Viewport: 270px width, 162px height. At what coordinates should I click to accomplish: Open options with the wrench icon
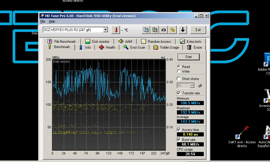173,30
